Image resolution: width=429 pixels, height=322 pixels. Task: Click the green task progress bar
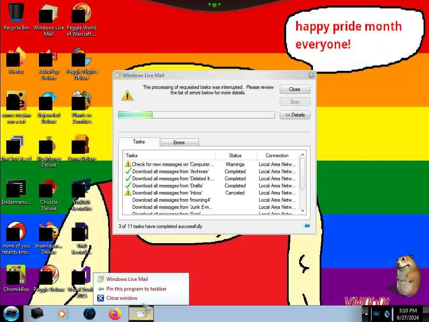(x=196, y=115)
